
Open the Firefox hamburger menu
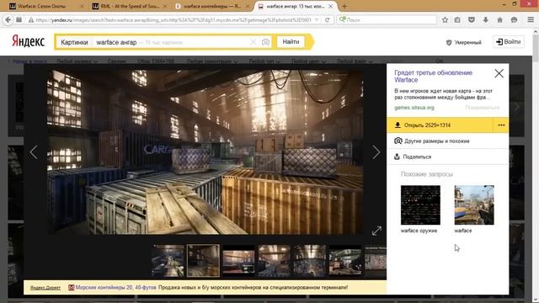[x=531, y=20]
